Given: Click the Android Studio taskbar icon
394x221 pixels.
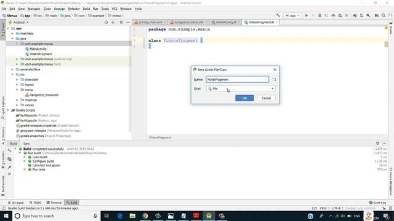Looking at the screenshot, I should point(209,215).
